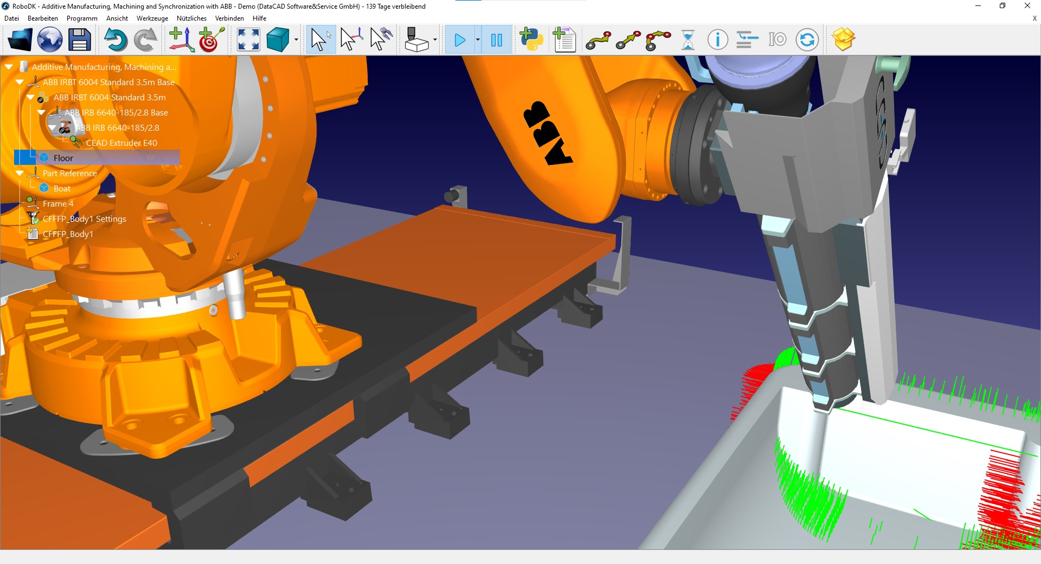Screen dimensions: 1041x564
Task: Add a linear move instruction
Action: [628, 40]
